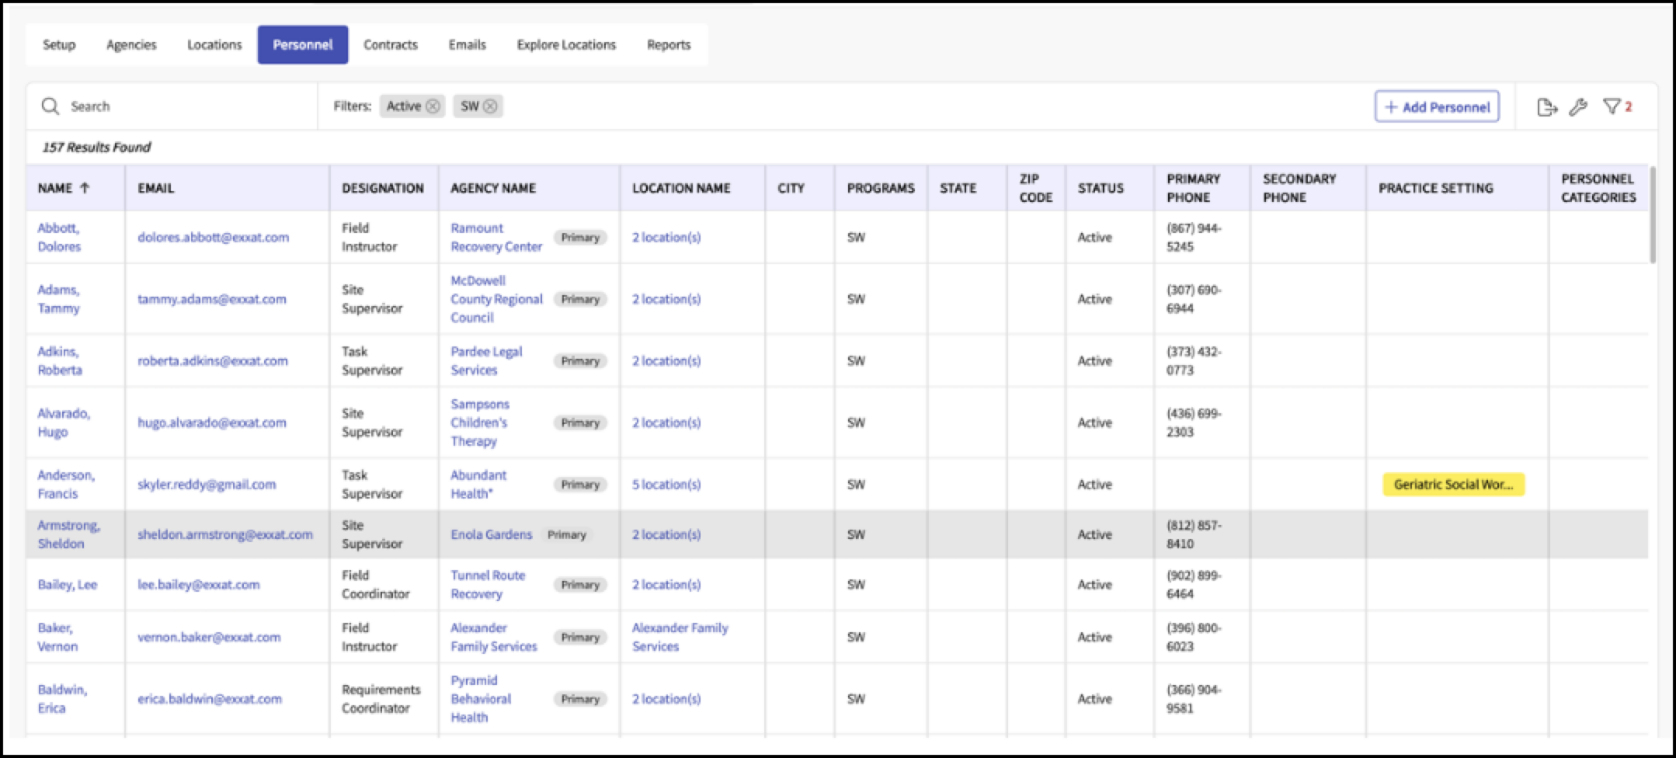1676x758 pixels.
Task: Open the export icon in toolbar
Action: pos(1547,107)
